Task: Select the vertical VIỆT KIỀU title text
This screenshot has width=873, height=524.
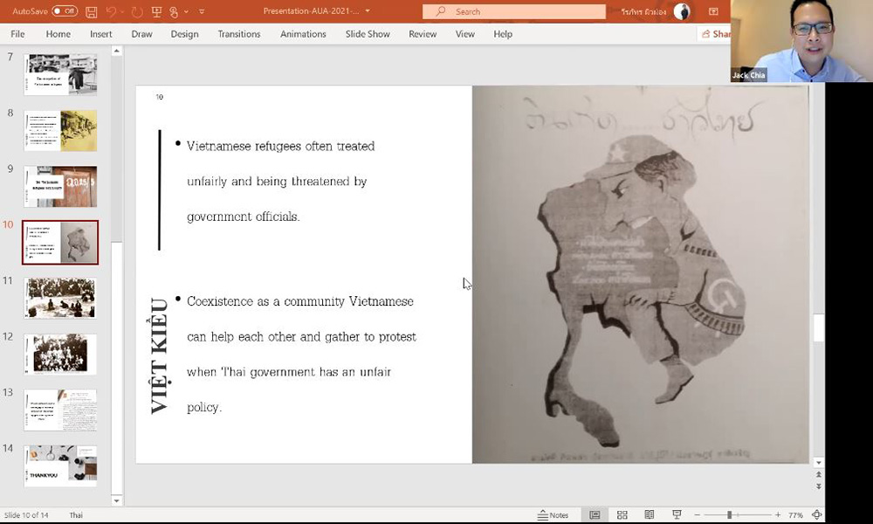Action: click(160, 355)
